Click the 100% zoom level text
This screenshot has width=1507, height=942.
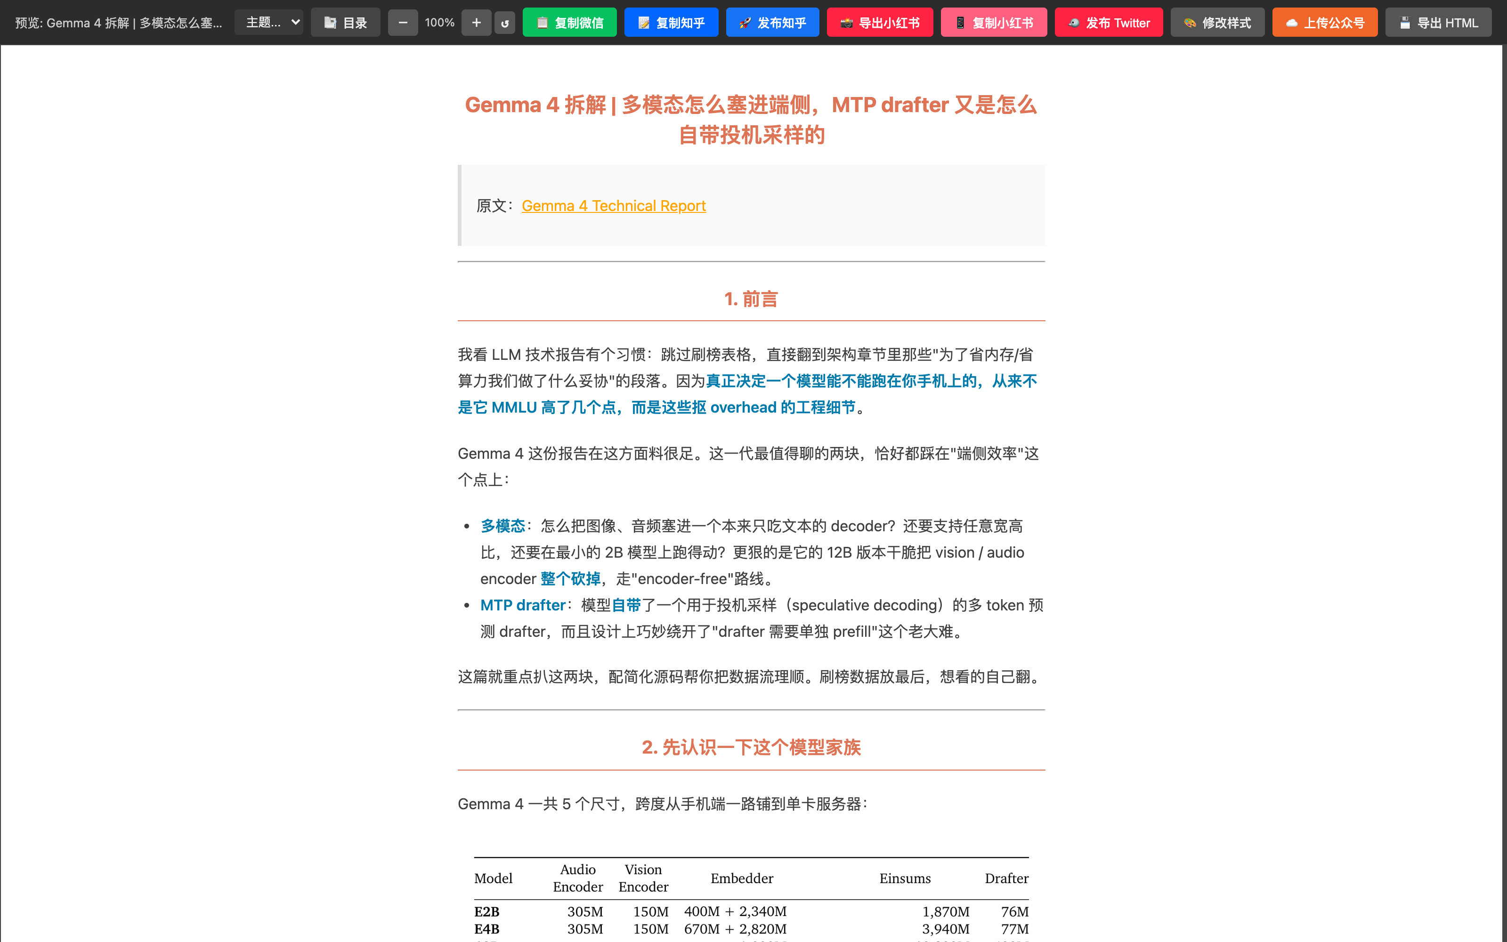(440, 23)
